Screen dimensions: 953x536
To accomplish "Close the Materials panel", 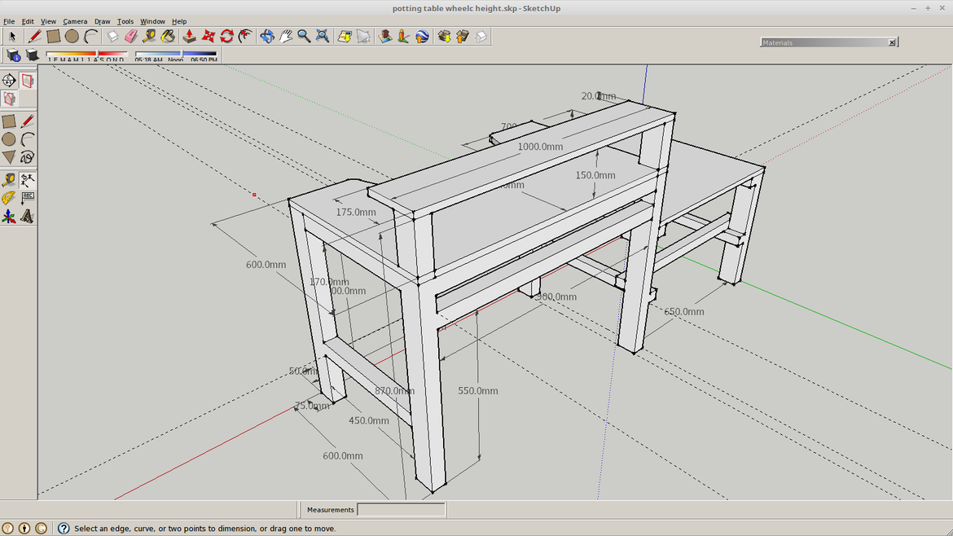I will click(x=892, y=42).
